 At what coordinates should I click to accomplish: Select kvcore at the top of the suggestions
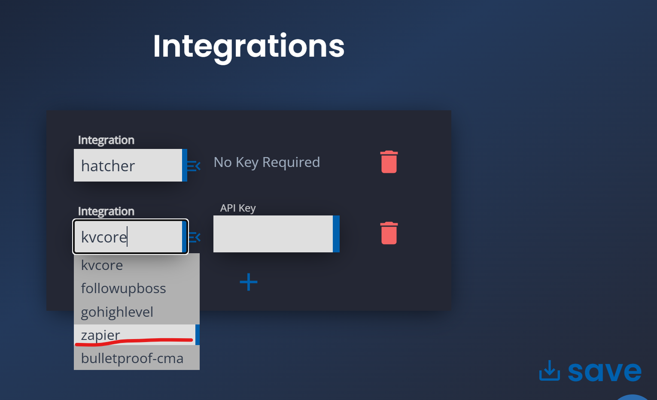click(x=102, y=265)
